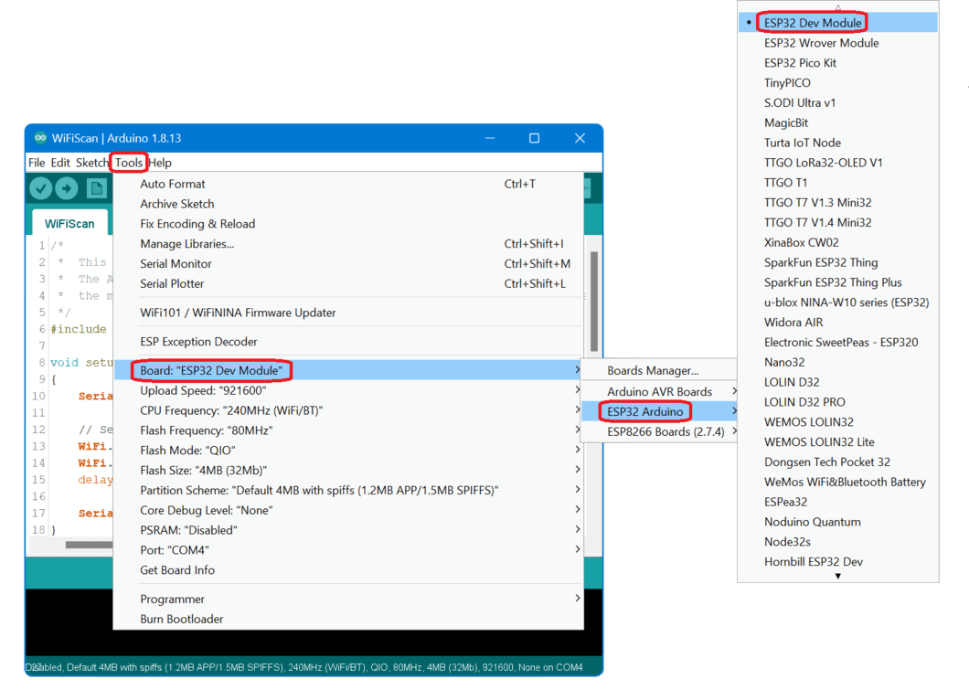Choose SparkFun ESP32 Thing board
The width and height of the screenshot is (969, 690).
[838, 262]
